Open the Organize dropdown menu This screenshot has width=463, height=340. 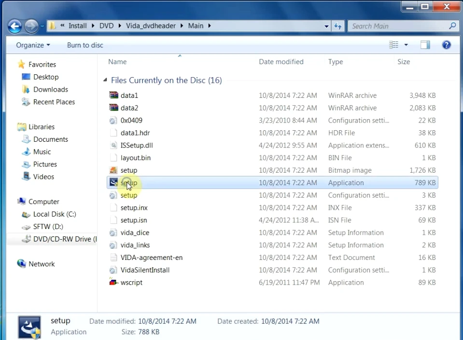pyautogui.click(x=33, y=45)
